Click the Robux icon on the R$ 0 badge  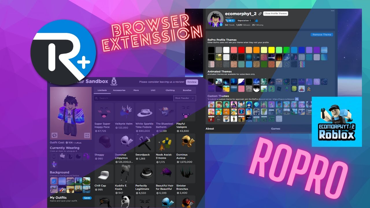(227, 21)
